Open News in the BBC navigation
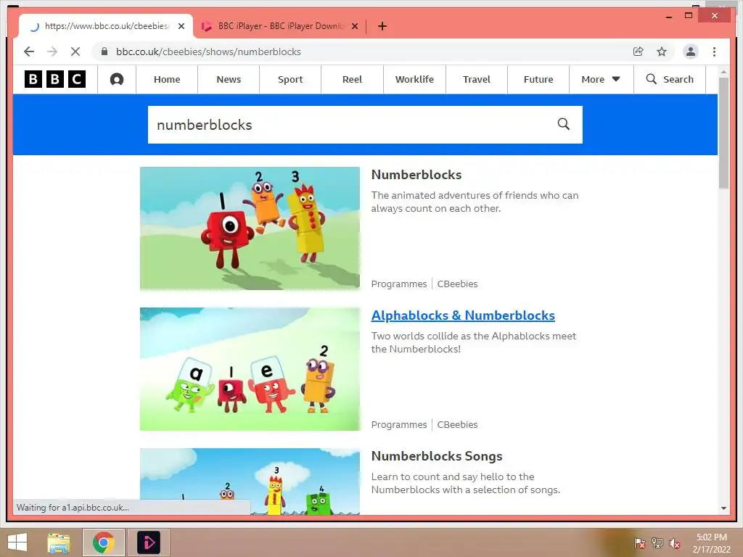743x557 pixels. [x=229, y=79]
